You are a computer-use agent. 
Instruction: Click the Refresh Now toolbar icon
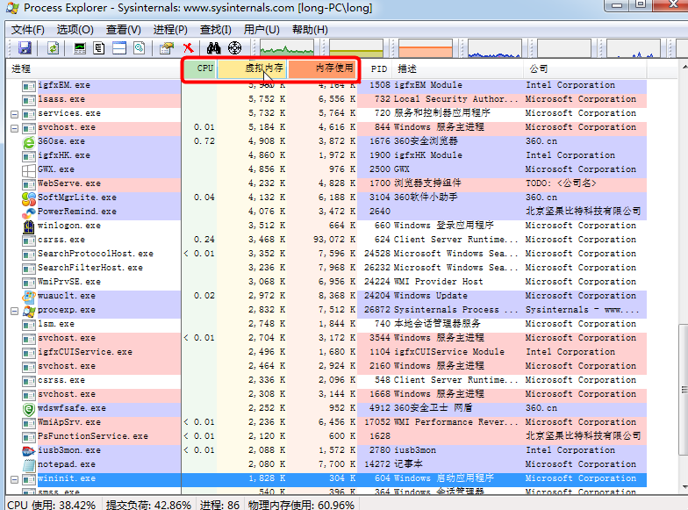(53, 47)
